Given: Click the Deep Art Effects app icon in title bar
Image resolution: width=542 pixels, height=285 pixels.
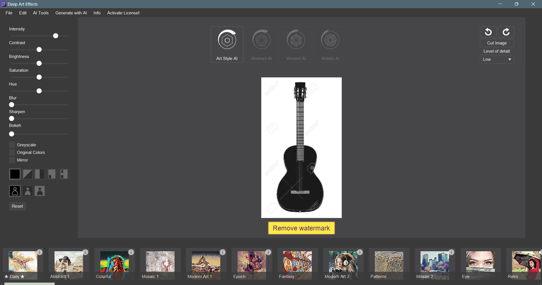Looking at the screenshot, I should pyautogui.click(x=3, y=4).
